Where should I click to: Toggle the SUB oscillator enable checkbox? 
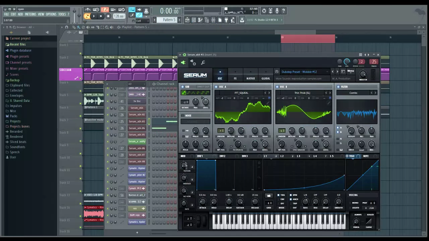(183, 87)
